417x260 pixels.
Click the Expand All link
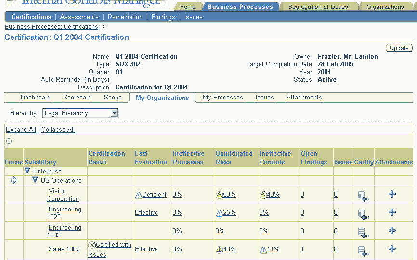pyautogui.click(x=21, y=129)
